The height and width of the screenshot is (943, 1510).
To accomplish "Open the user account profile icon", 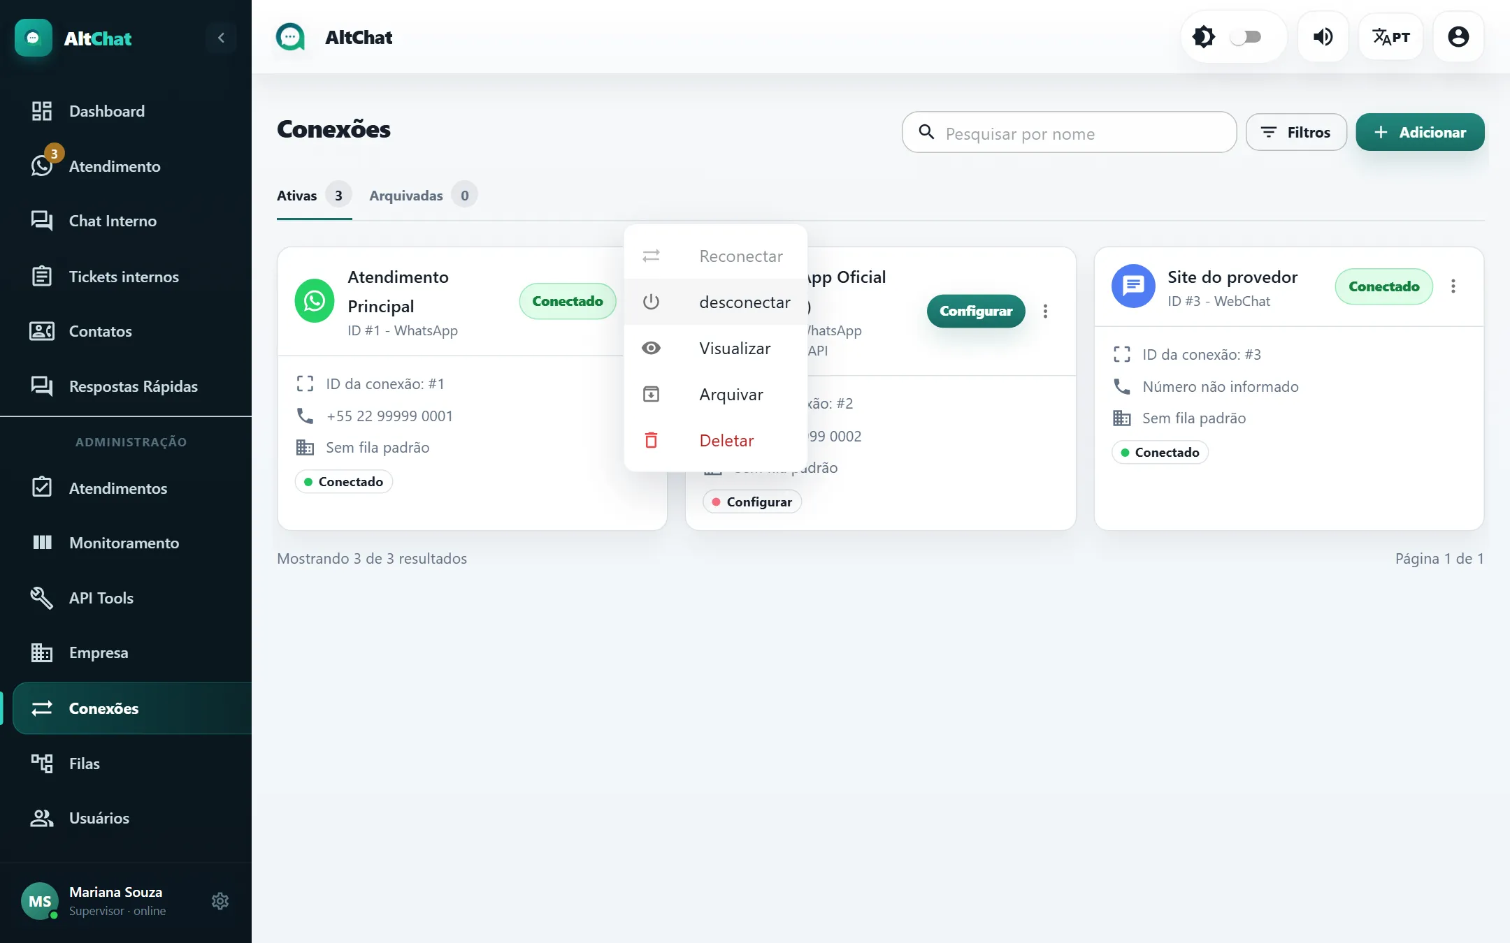I will coord(1458,37).
